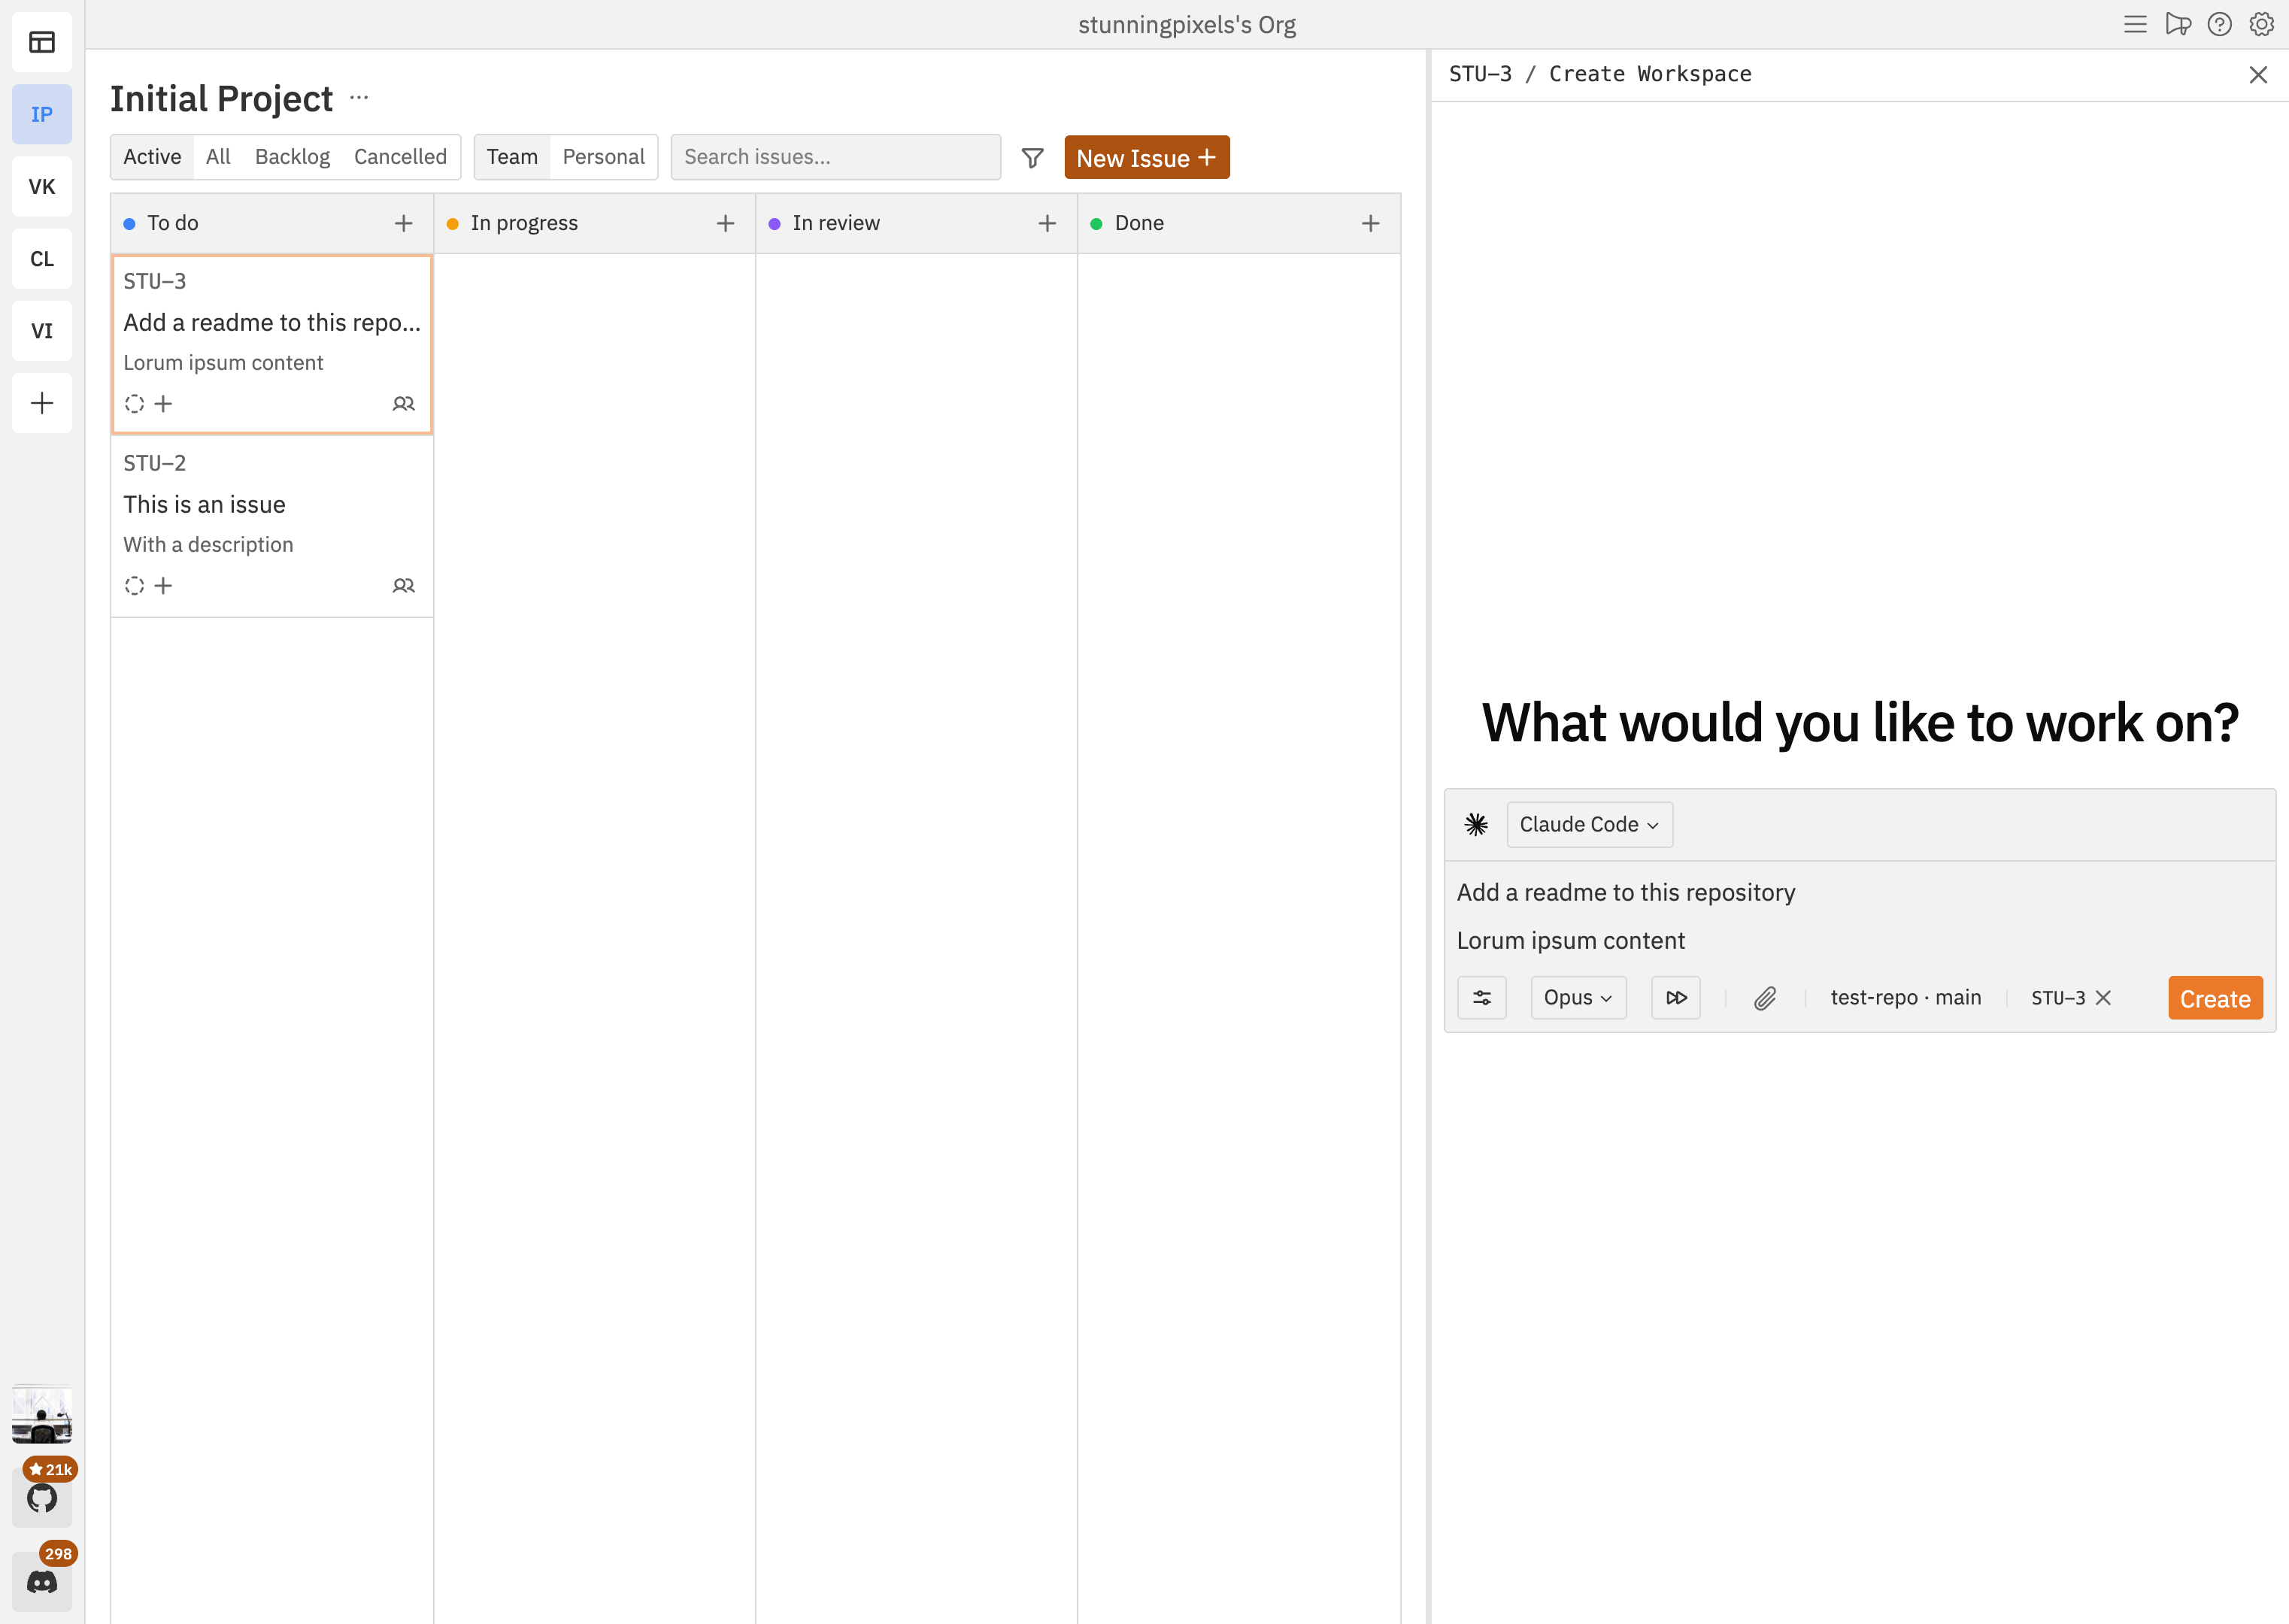Click the add label plus on STU-2 card
The width and height of the screenshot is (2289, 1624).
[165, 586]
